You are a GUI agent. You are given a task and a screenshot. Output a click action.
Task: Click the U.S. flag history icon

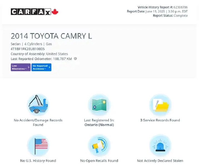click(38, 145)
